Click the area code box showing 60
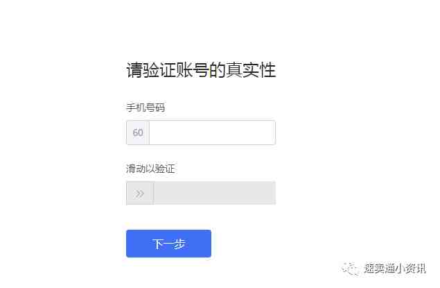Screen dimensions: 440x288 click(138, 133)
